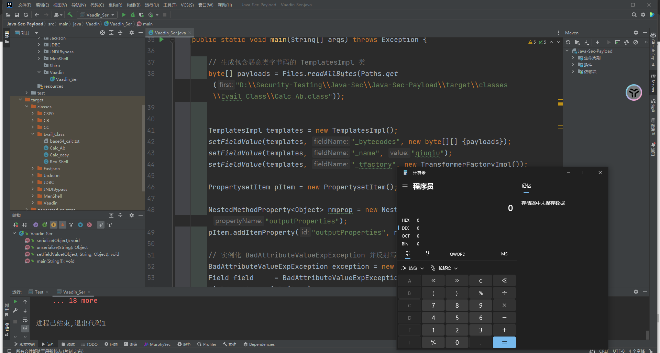Reload all Maven projects icon

tap(568, 42)
